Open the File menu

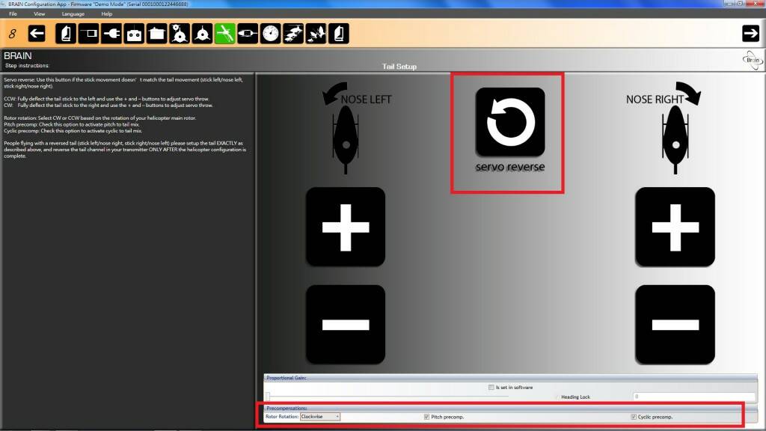click(x=13, y=13)
